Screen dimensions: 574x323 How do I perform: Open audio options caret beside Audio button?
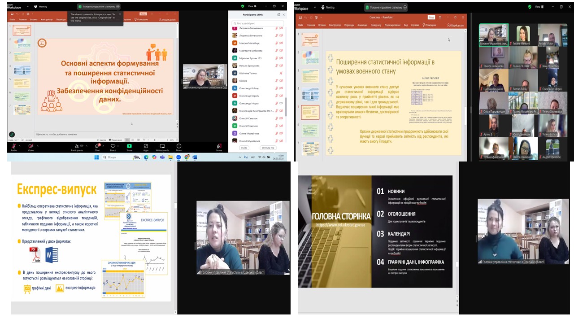coord(20,145)
